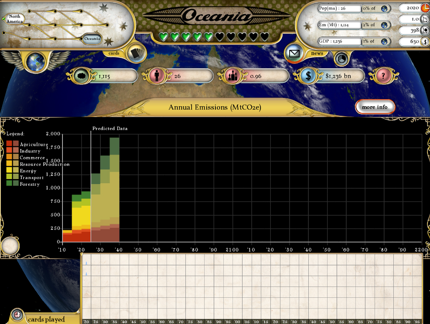Click the Predicted Data divider line on chart
430x324 pixels.
(x=91, y=187)
